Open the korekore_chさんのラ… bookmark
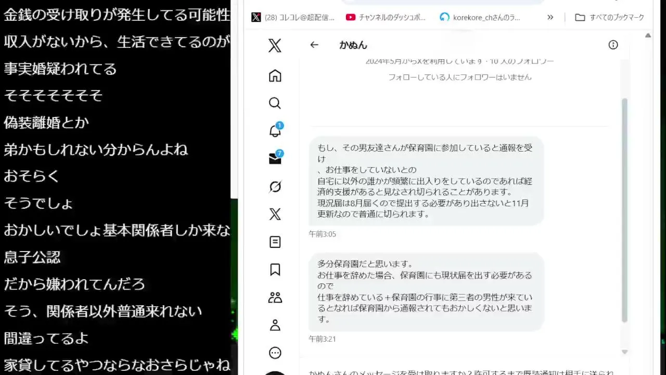This screenshot has width=666, height=375. 480,17
